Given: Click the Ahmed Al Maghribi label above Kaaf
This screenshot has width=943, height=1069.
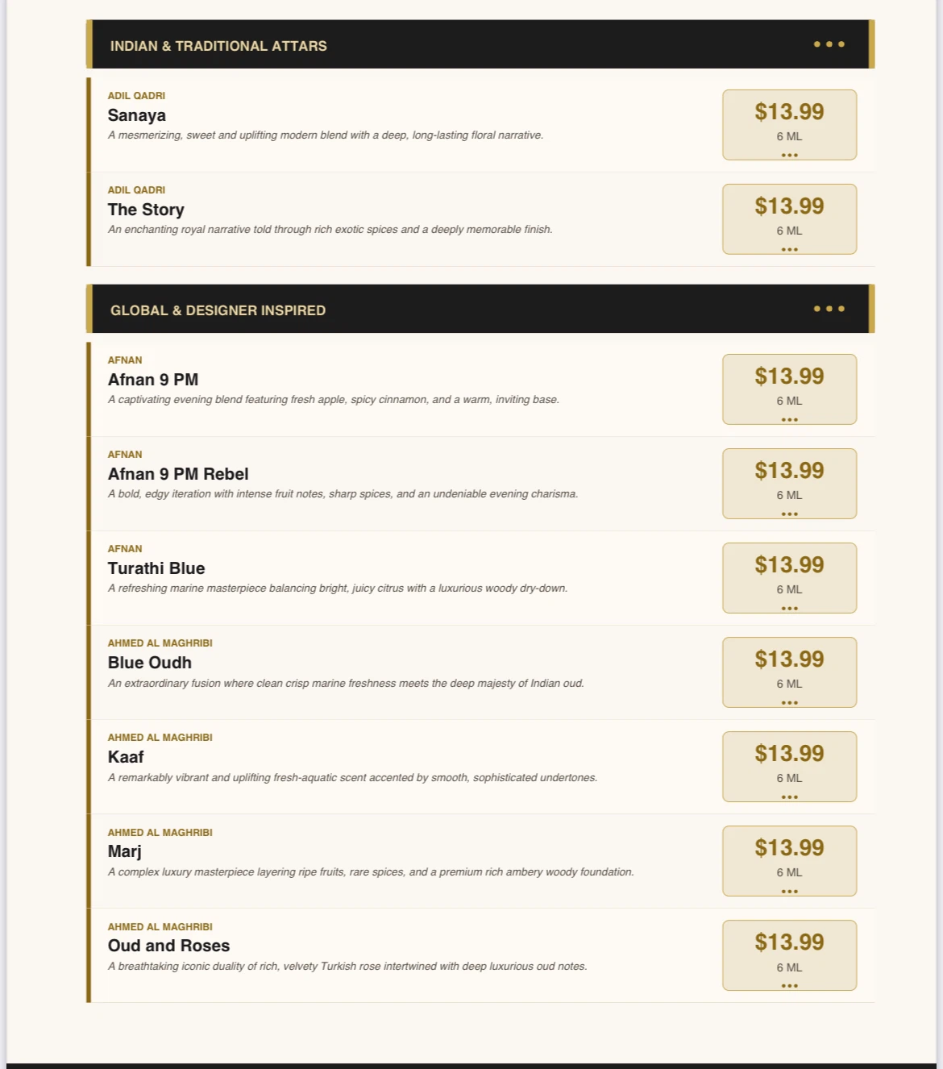Looking at the screenshot, I should (x=160, y=737).
